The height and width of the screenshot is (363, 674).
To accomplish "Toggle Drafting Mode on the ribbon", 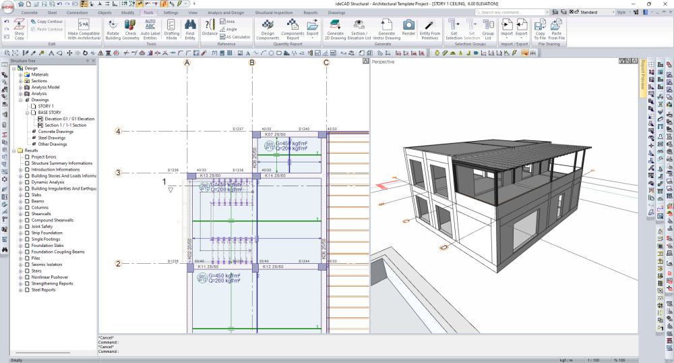I will coord(172,28).
